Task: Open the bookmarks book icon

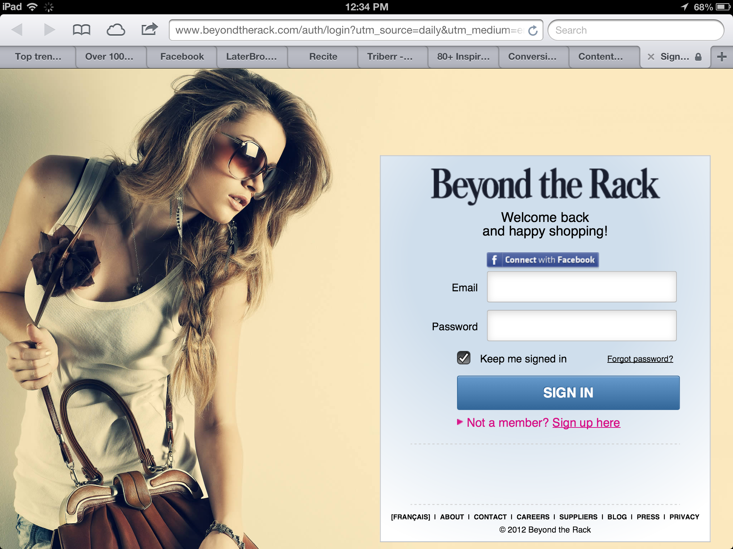Action: 81,30
